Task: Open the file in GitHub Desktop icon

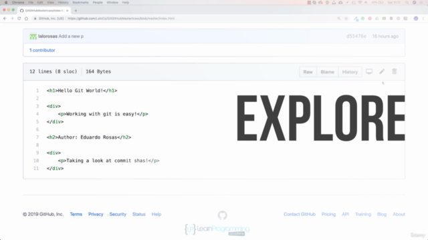Action: (369, 71)
